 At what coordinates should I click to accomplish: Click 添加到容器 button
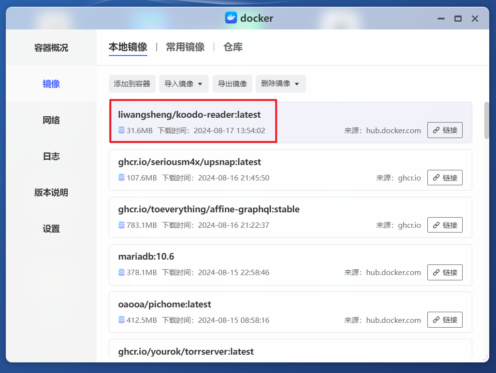[132, 83]
